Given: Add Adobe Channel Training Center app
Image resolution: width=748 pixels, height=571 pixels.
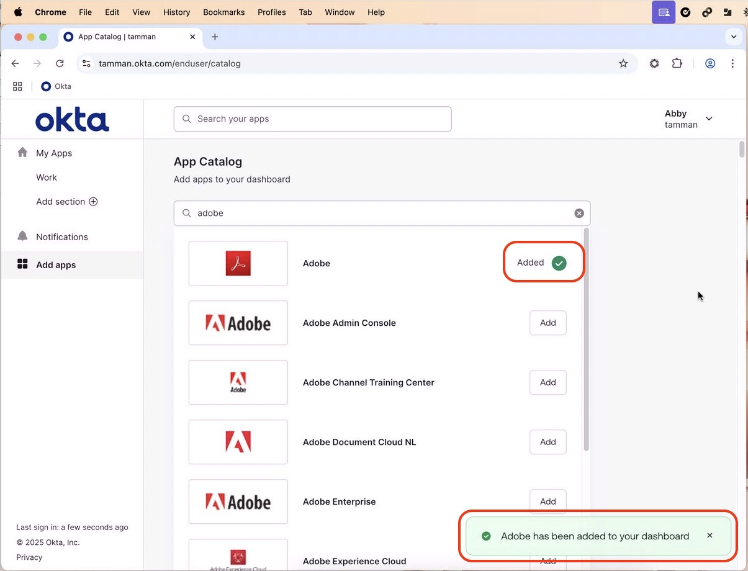Looking at the screenshot, I should (x=548, y=382).
